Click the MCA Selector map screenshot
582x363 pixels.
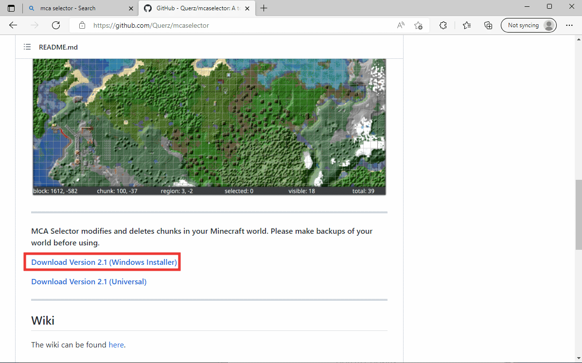click(210, 127)
